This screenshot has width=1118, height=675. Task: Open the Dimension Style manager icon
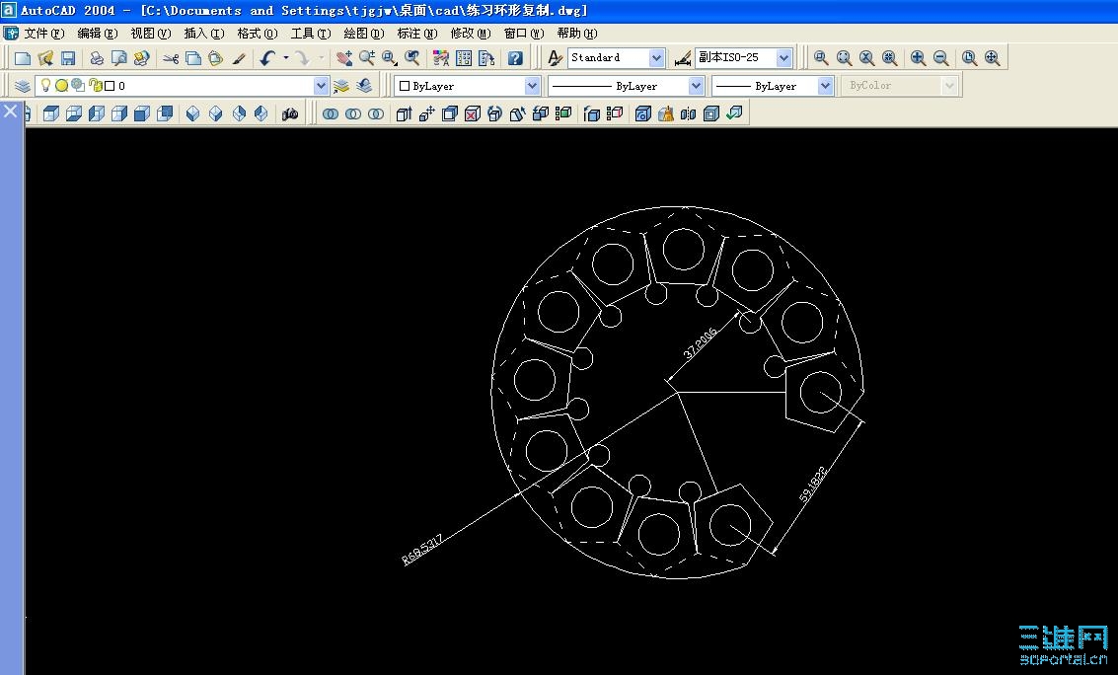(x=683, y=58)
